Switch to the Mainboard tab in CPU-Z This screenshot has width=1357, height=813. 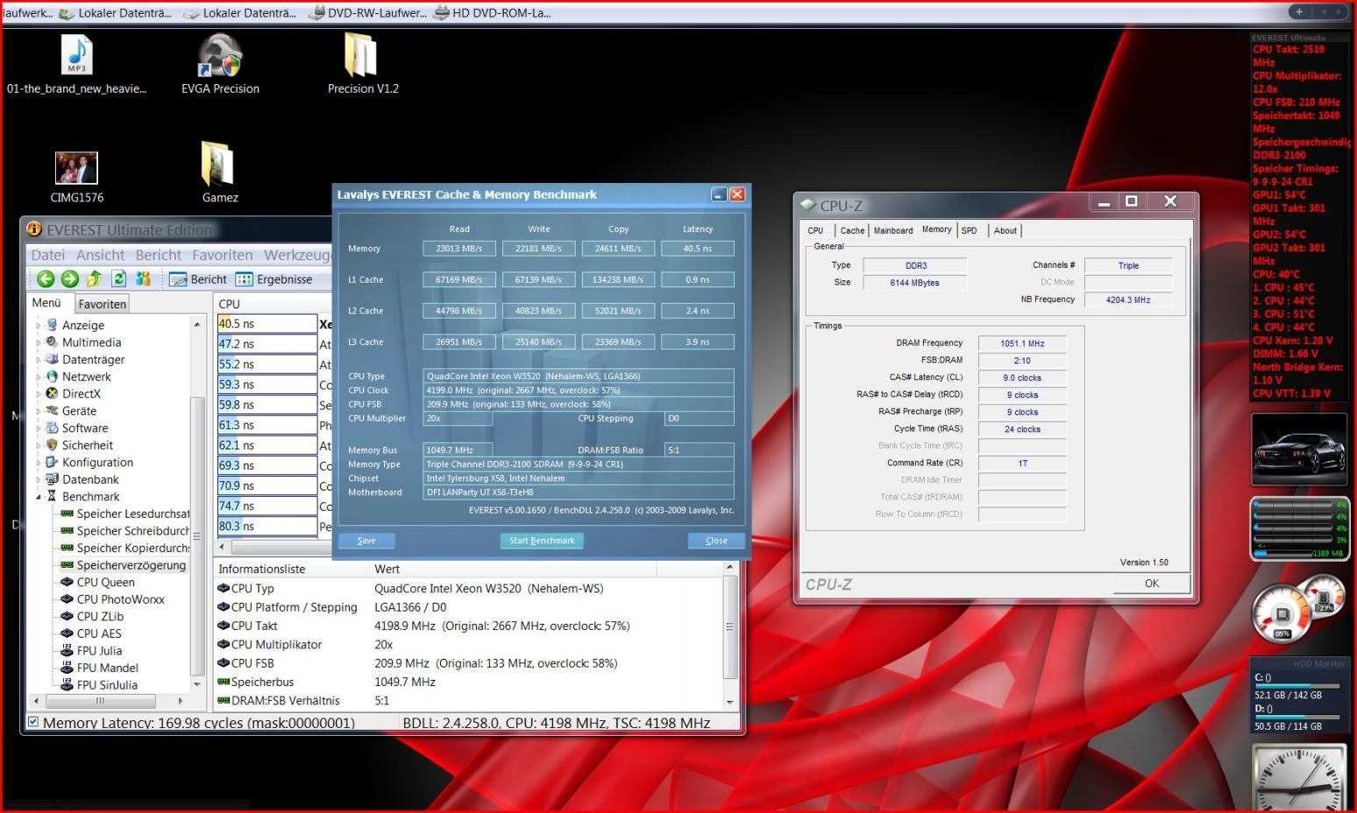(x=893, y=230)
